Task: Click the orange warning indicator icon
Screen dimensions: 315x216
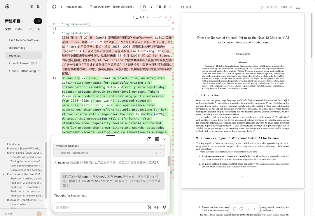Action: click(x=171, y=7)
